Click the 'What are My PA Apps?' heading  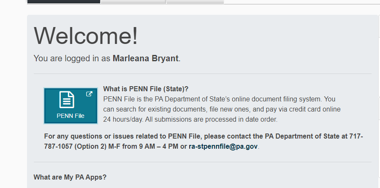click(70, 177)
